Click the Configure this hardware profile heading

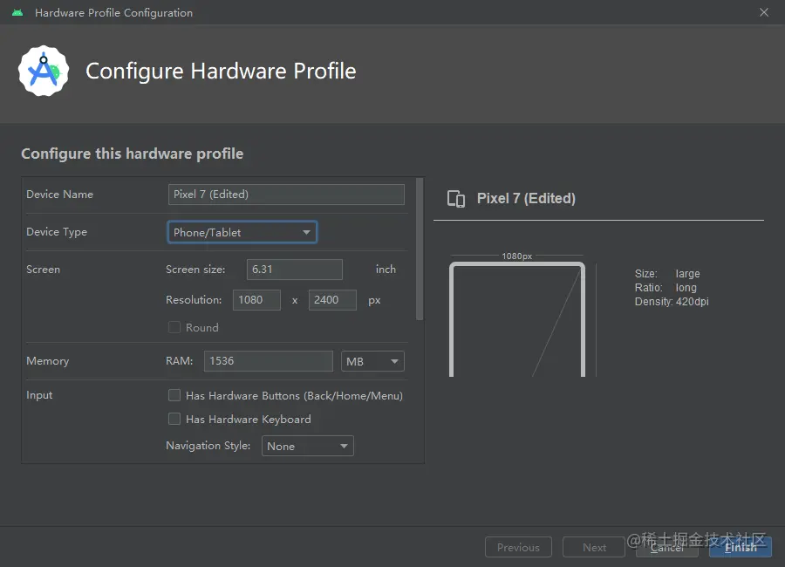(133, 154)
